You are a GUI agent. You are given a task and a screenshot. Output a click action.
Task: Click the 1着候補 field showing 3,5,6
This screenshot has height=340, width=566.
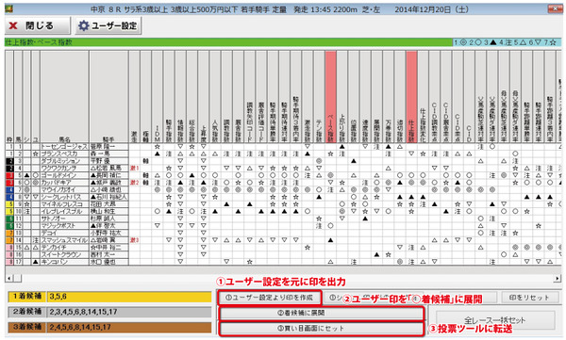coord(129,297)
